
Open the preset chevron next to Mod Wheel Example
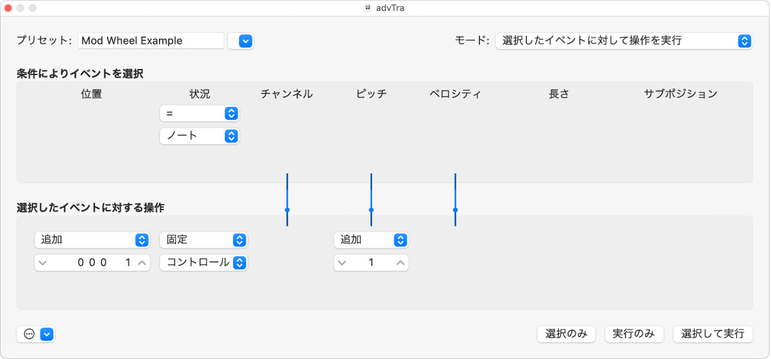click(240, 41)
